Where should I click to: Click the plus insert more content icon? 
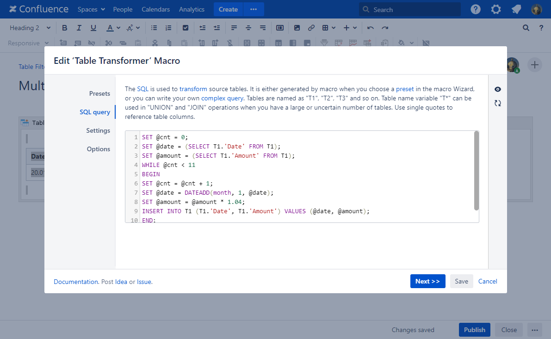coord(347,28)
